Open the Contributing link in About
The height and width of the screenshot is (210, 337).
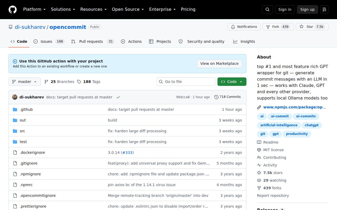(x=275, y=157)
